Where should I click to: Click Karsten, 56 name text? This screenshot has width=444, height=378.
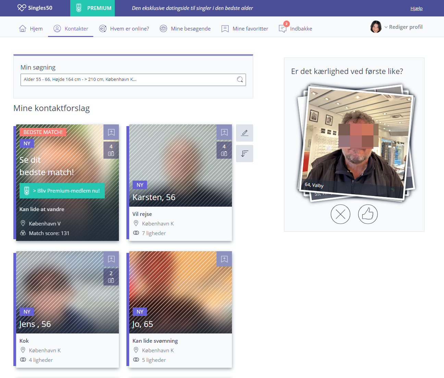(154, 197)
